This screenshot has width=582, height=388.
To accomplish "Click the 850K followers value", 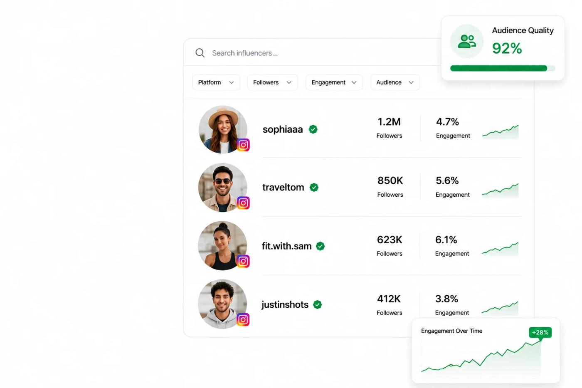I will coord(390,180).
